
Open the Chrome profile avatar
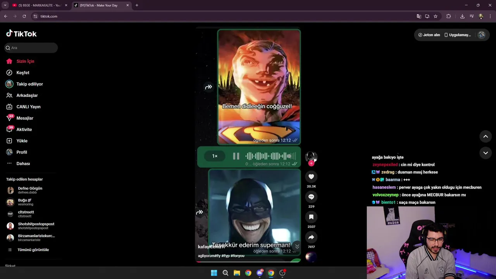click(481, 16)
